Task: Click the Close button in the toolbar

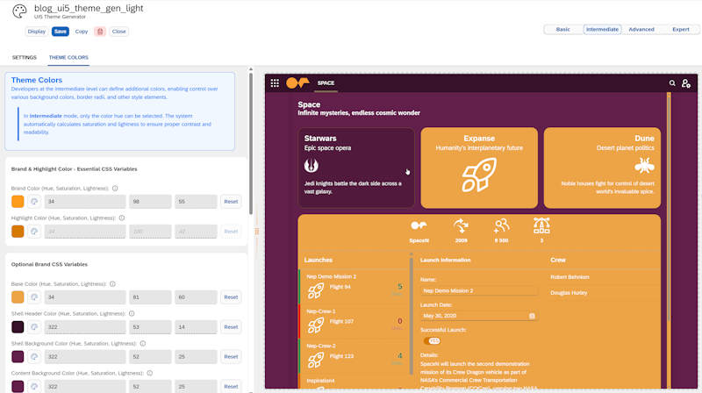Action: [118, 32]
